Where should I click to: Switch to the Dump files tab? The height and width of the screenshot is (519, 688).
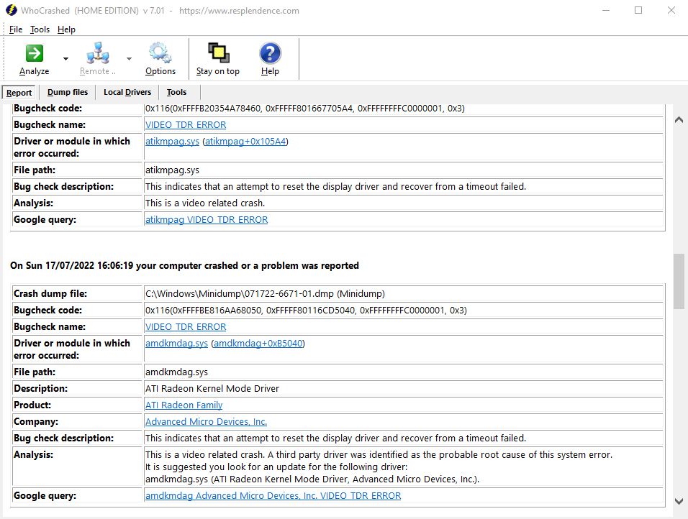68,92
